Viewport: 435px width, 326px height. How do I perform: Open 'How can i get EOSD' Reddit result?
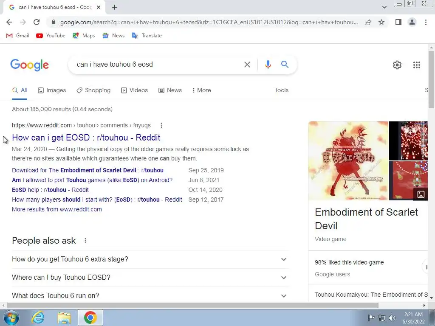click(x=86, y=138)
